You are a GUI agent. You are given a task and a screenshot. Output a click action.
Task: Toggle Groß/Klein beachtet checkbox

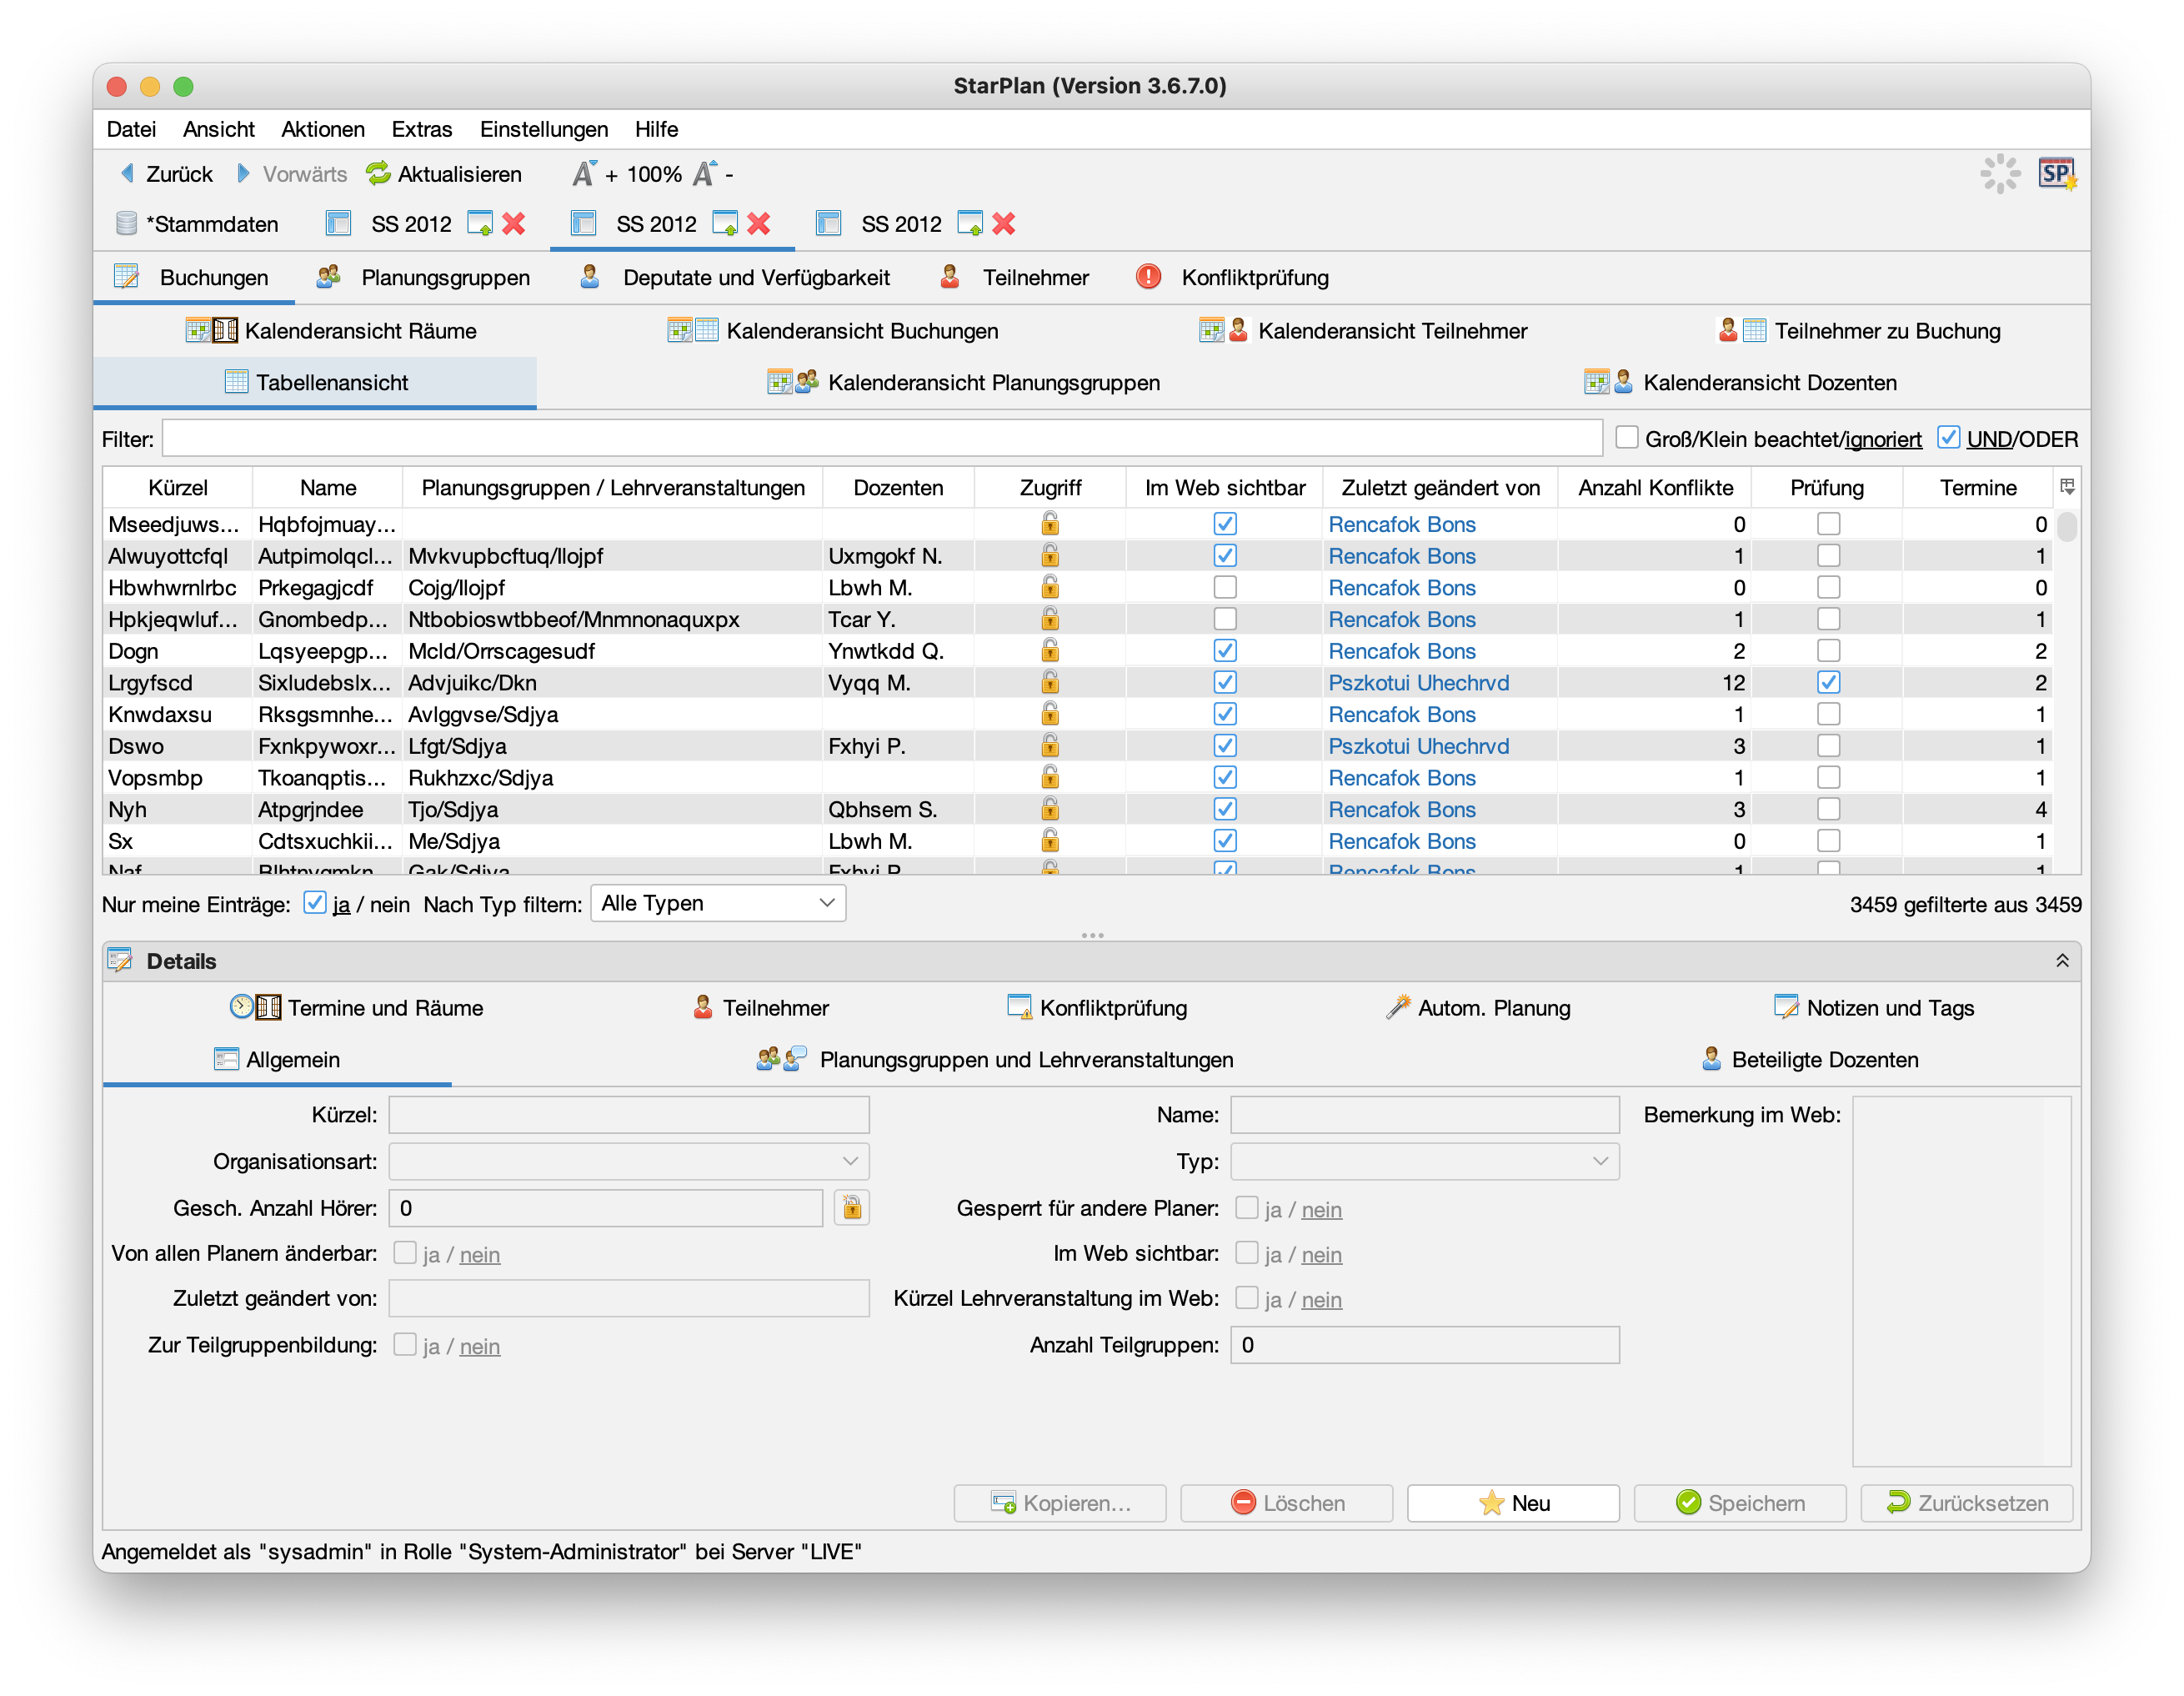[x=1627, y=438]
